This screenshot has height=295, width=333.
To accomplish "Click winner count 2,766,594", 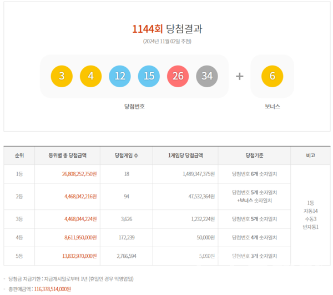I will pyautogui.click(x=127, y=256).
